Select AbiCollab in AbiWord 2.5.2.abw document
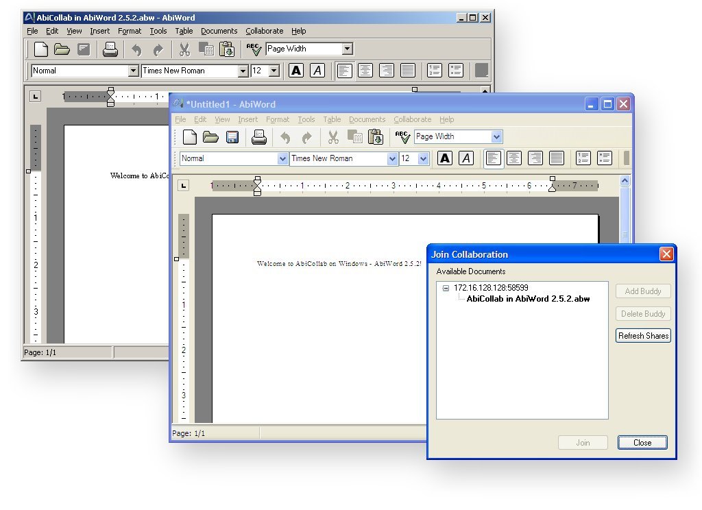The image size is (702, 510). tap(529, 299)
